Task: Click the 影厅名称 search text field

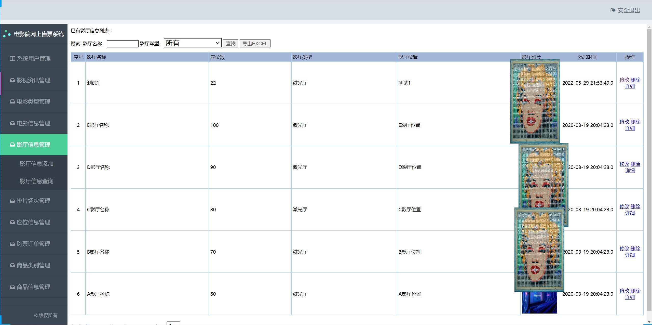Action: point(122,44)
